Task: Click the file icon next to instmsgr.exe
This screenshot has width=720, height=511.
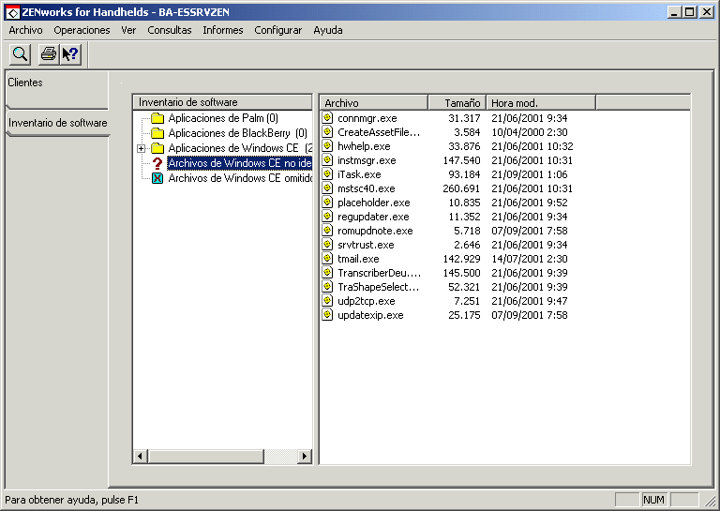Action: click(327, 159)
